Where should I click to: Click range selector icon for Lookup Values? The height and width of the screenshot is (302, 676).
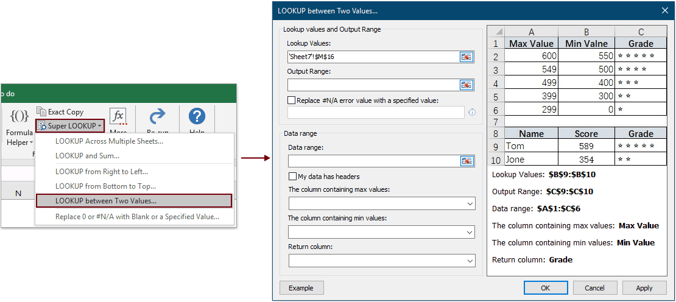click(x=467, y=57)
